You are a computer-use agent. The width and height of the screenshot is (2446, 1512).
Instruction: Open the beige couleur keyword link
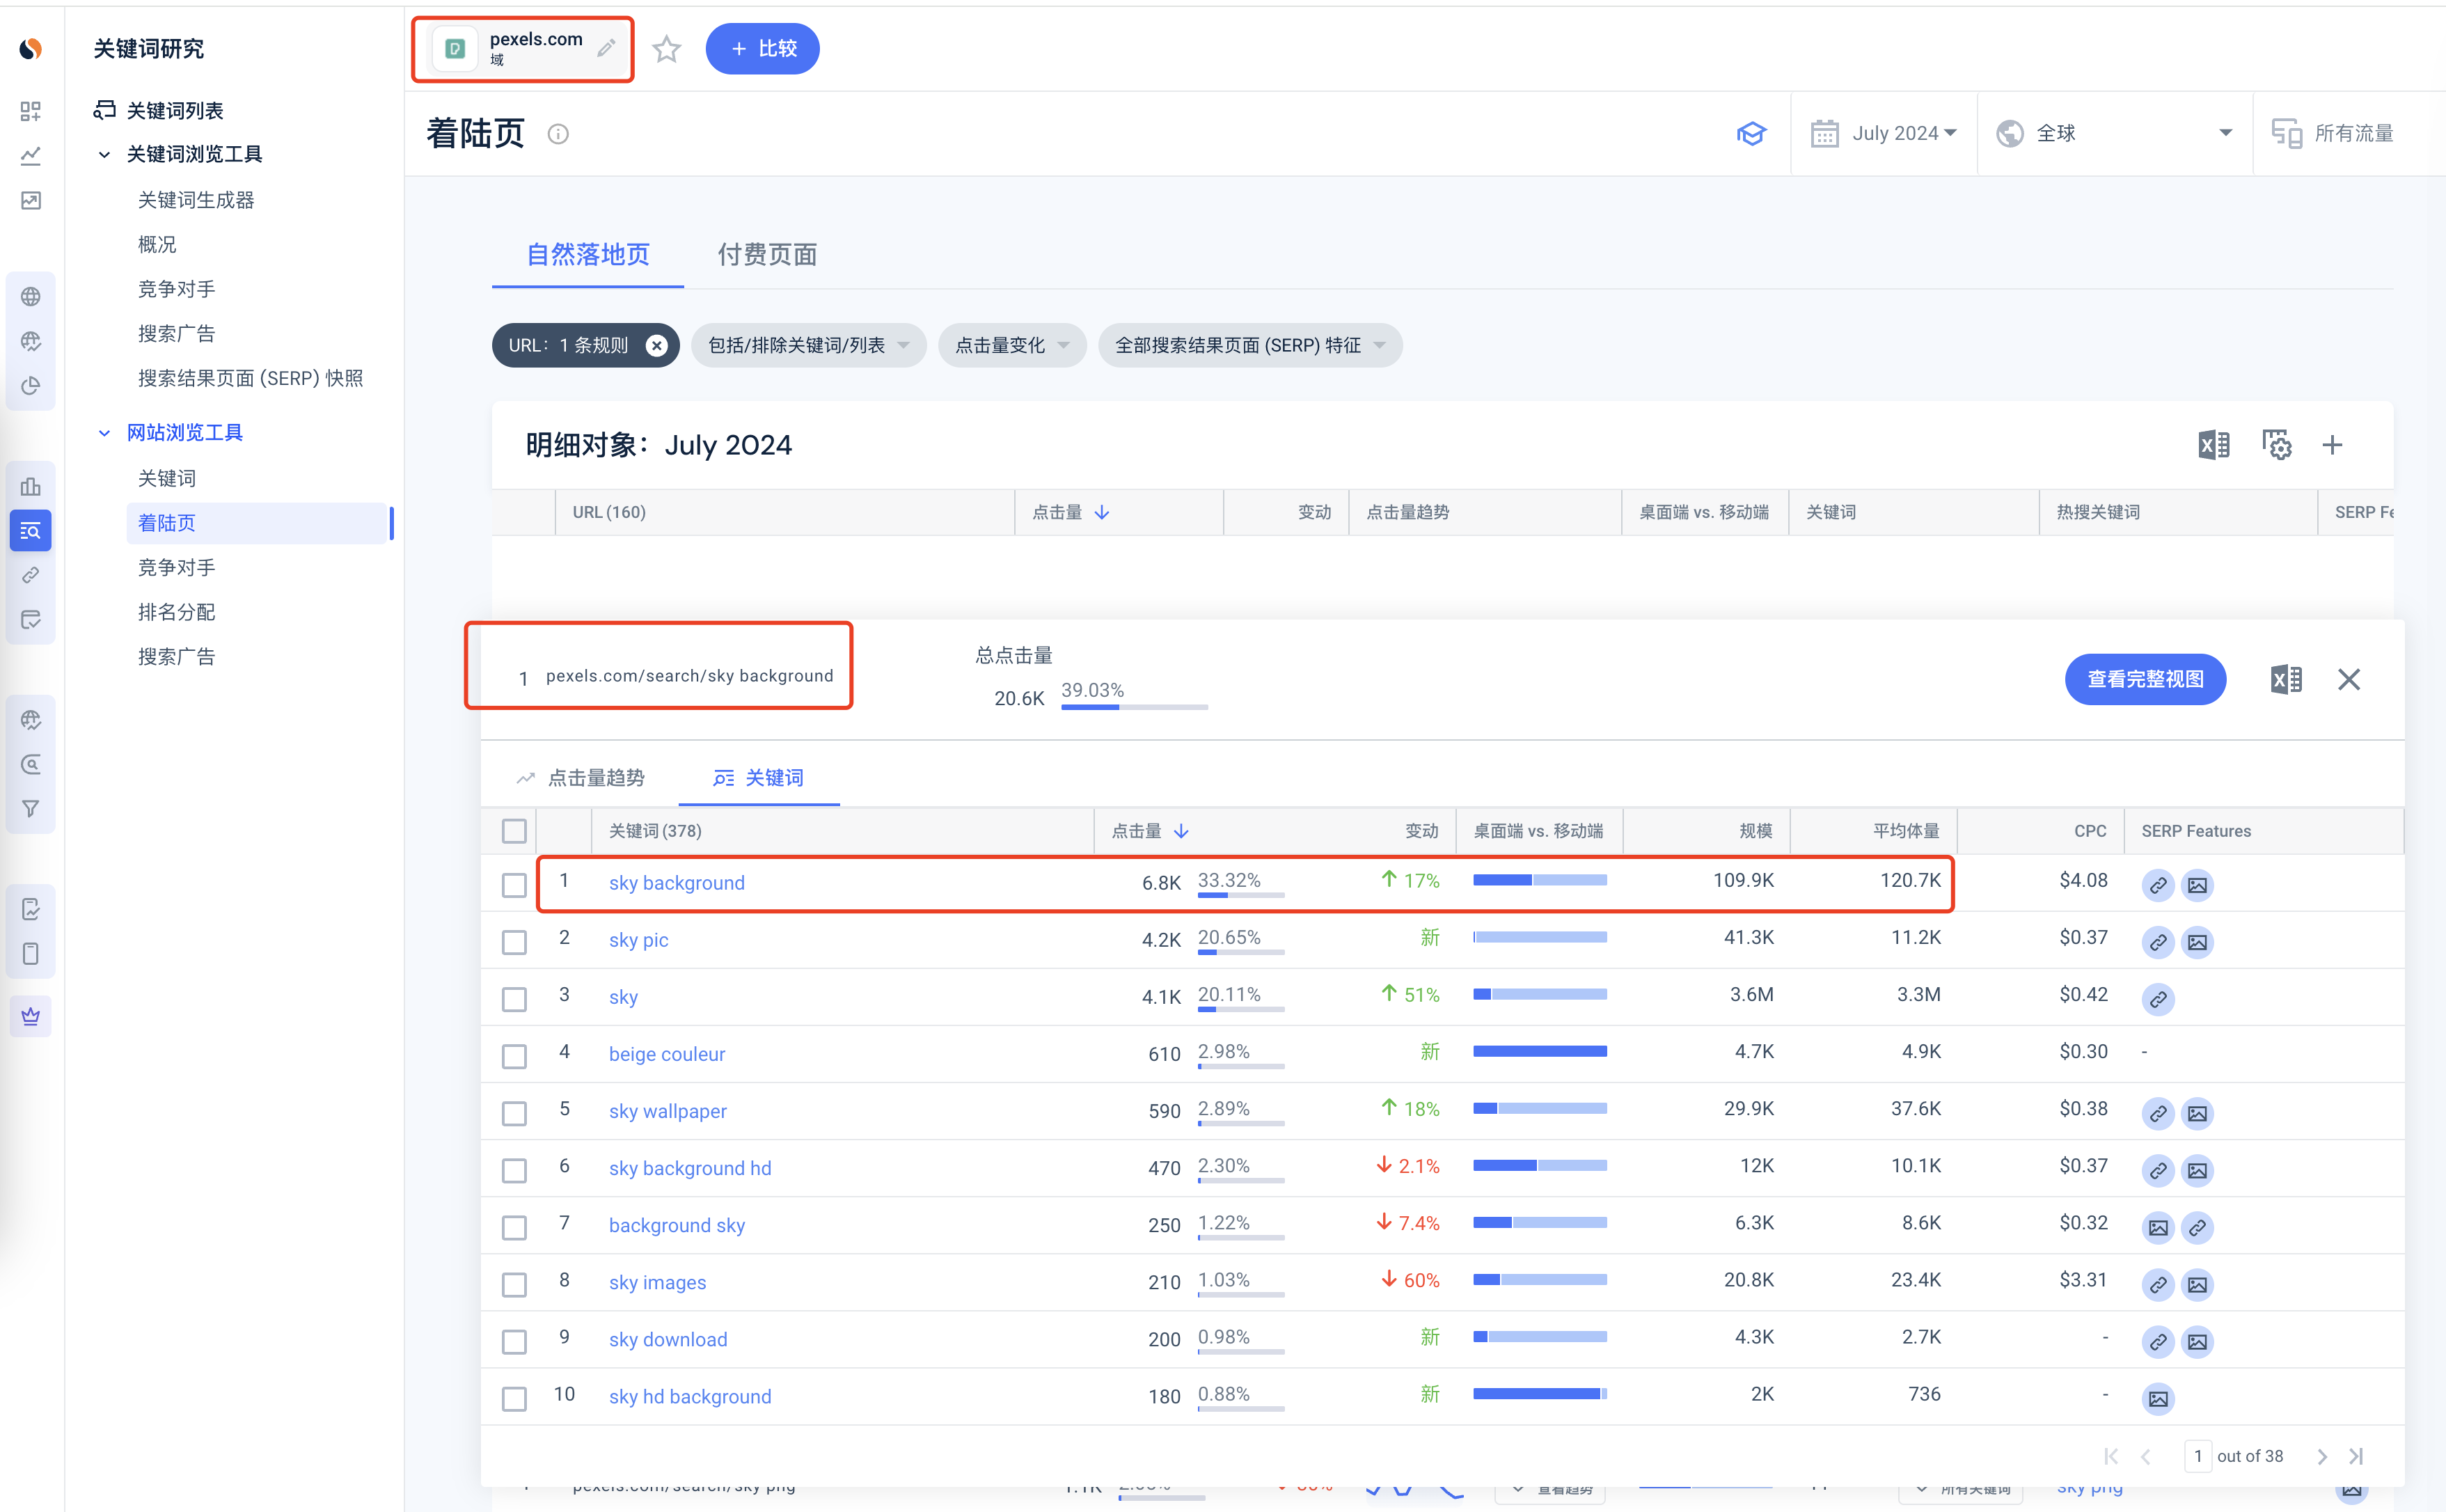pos(667,1054)
